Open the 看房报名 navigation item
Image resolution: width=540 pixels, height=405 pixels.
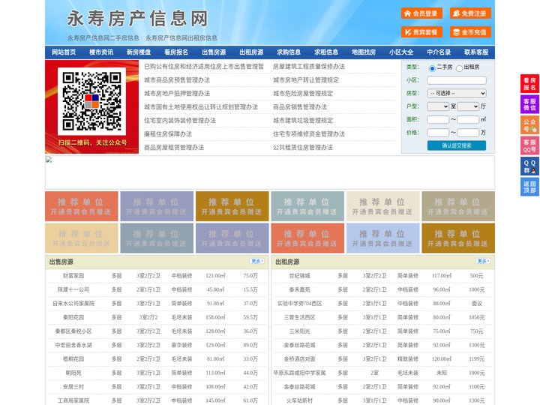[176, 52]
